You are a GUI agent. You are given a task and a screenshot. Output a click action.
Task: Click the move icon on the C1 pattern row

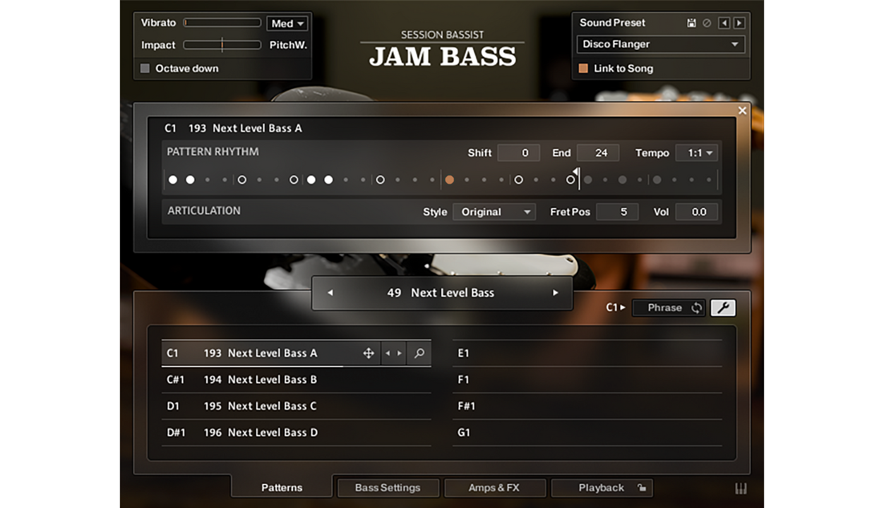tap(369, 354)
